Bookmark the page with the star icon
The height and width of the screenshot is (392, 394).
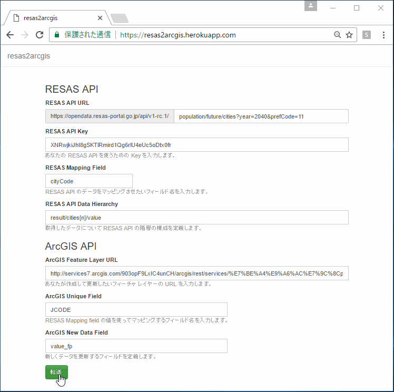pyautogui.click(x=349, y=35)
